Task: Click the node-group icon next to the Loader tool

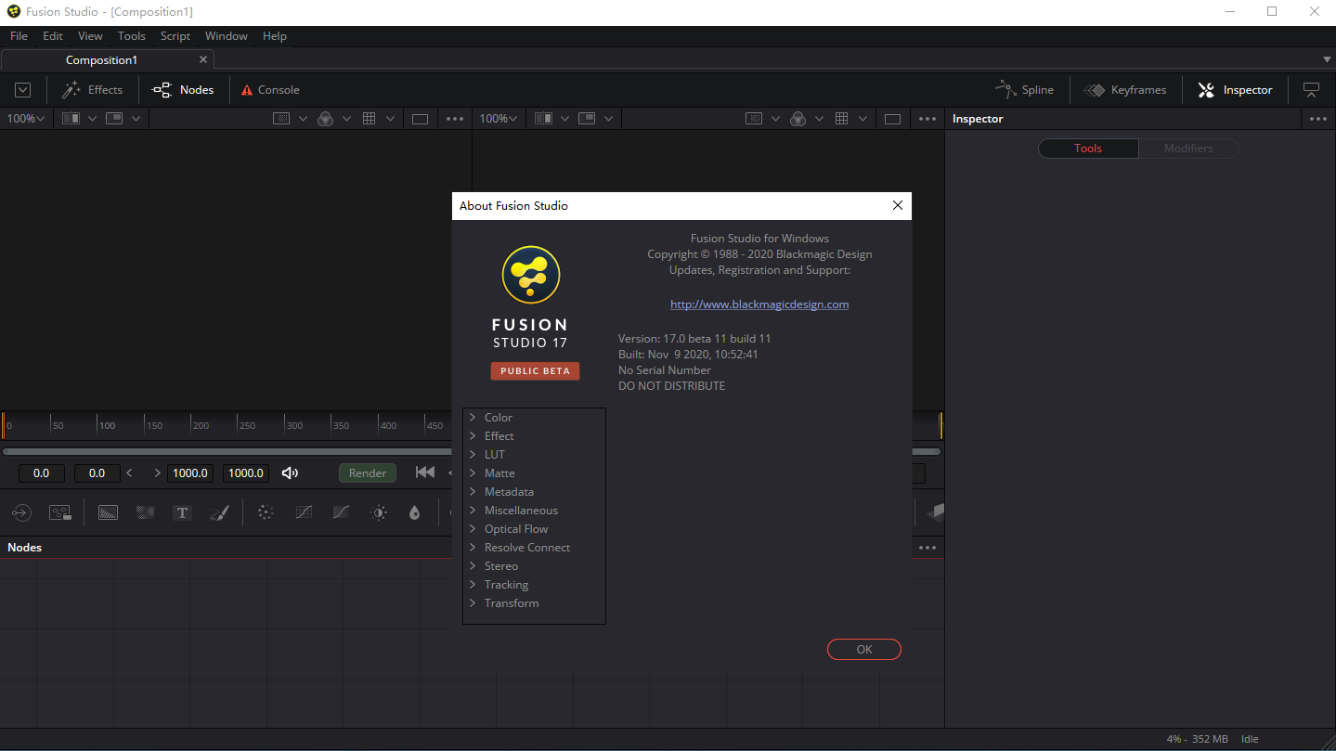Action: (60, 512)
